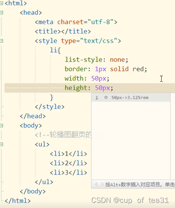Click the <li>2</li> line

pyautogui.click(x=68, y=163)
